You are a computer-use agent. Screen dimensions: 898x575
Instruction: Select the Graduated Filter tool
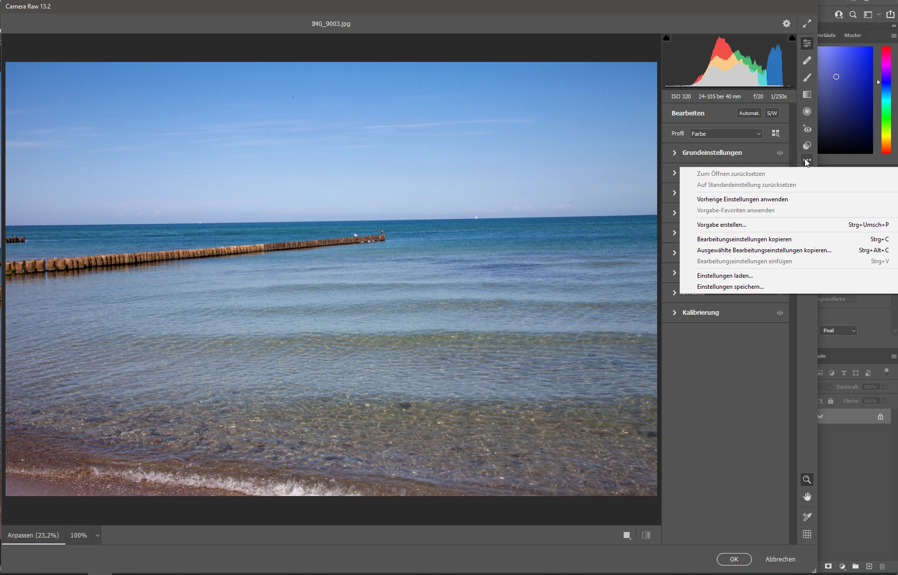pos(807,94)
